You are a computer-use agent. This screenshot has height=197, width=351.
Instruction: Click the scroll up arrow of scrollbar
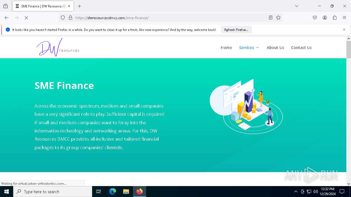point(349,39)
